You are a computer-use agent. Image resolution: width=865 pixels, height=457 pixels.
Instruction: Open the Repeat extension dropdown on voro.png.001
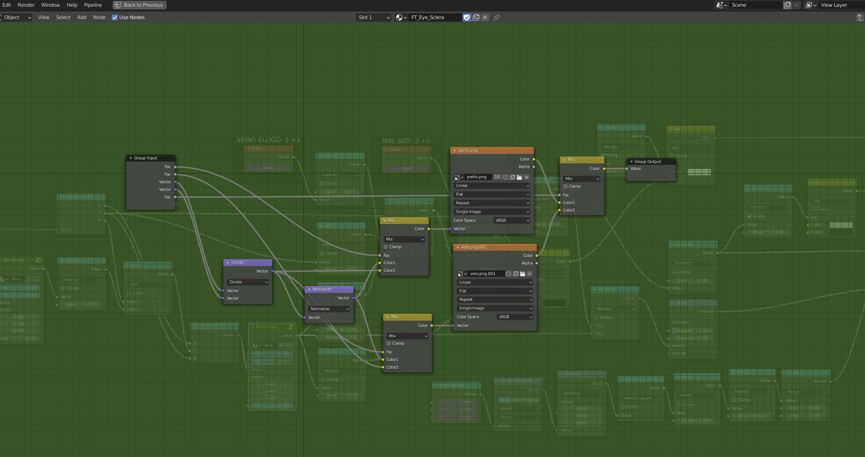tap(494, 299)
